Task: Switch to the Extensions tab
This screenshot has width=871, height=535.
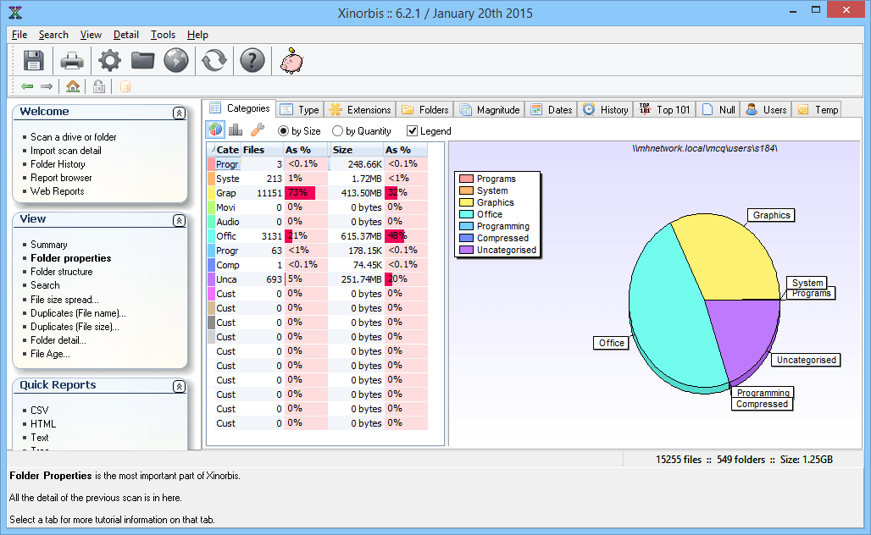Action: (360, 110)
